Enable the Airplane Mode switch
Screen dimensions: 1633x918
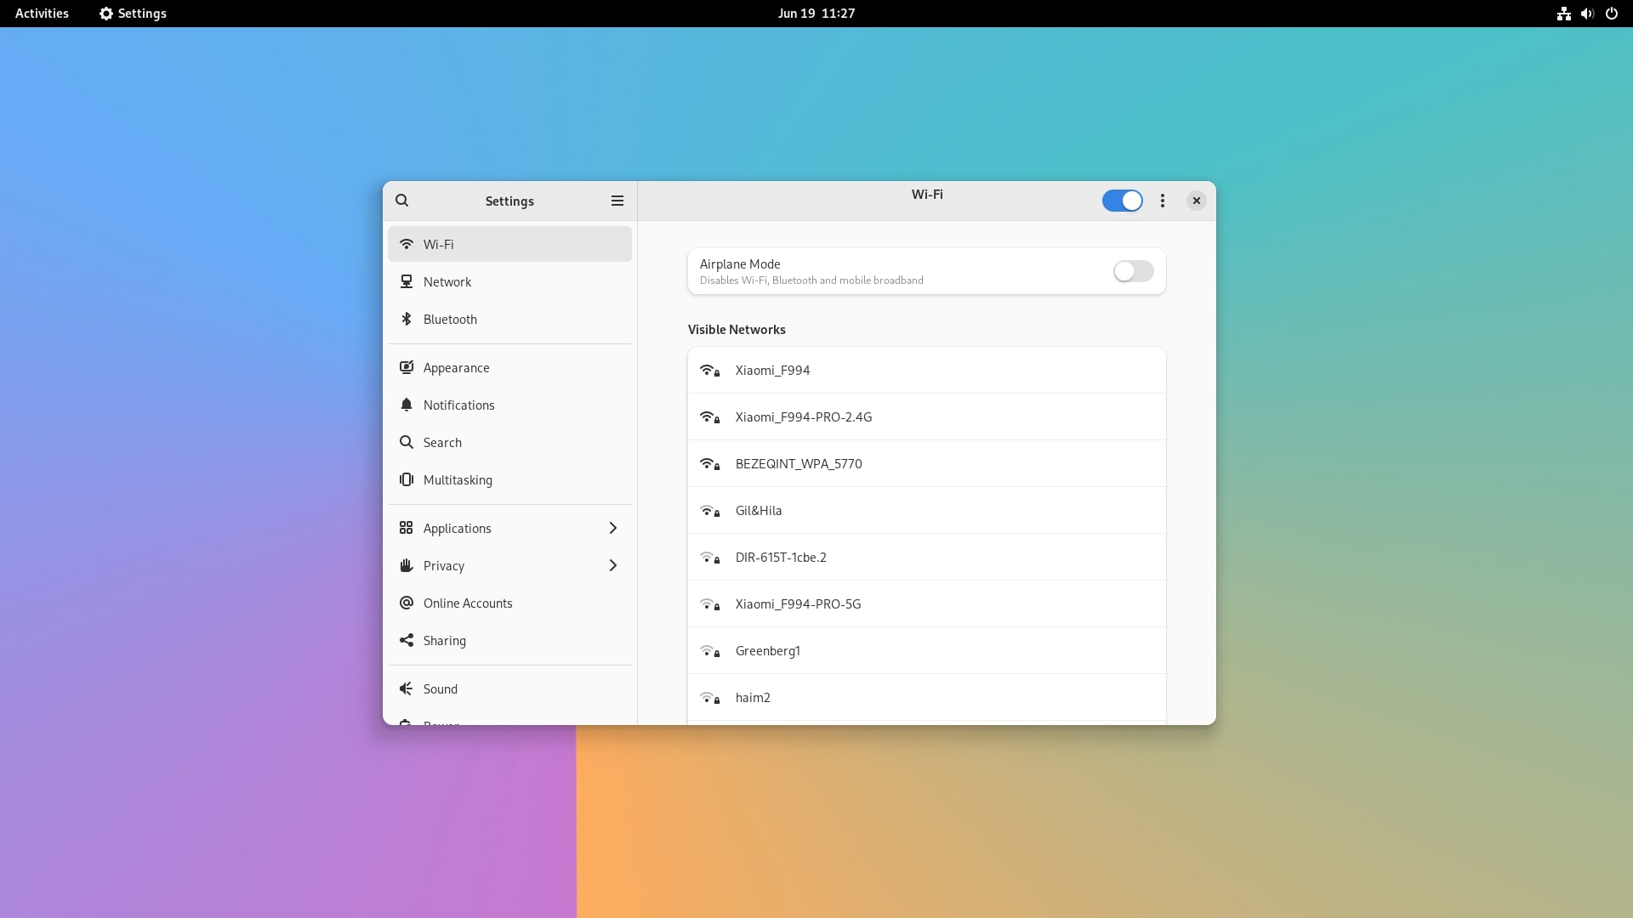(1133, 271)
